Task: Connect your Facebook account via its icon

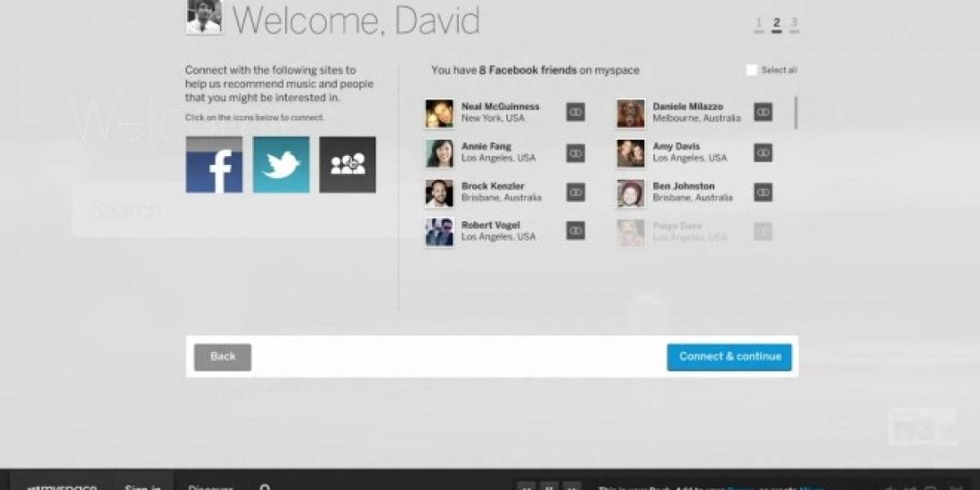Action: [x=214, y=164]
